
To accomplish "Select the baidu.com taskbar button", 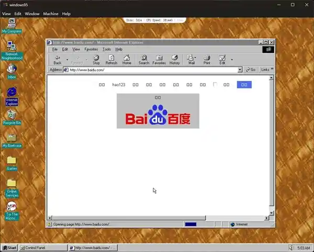I will (x=93, y=248).
